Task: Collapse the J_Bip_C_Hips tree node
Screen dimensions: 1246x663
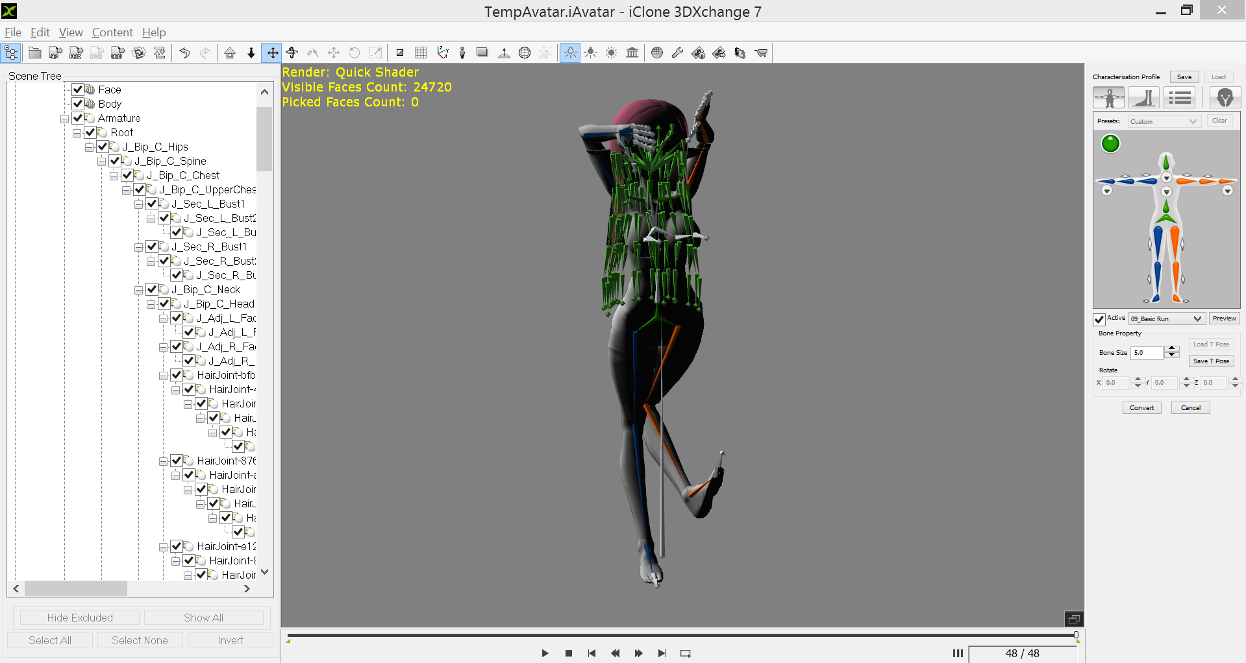Action: pyautogui.click(x=90, y=147)
